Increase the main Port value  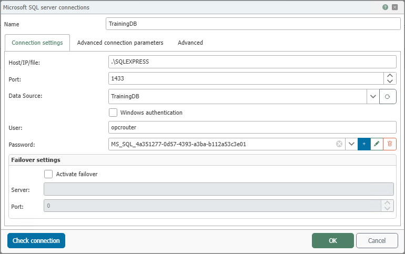(x=390, y=75)
